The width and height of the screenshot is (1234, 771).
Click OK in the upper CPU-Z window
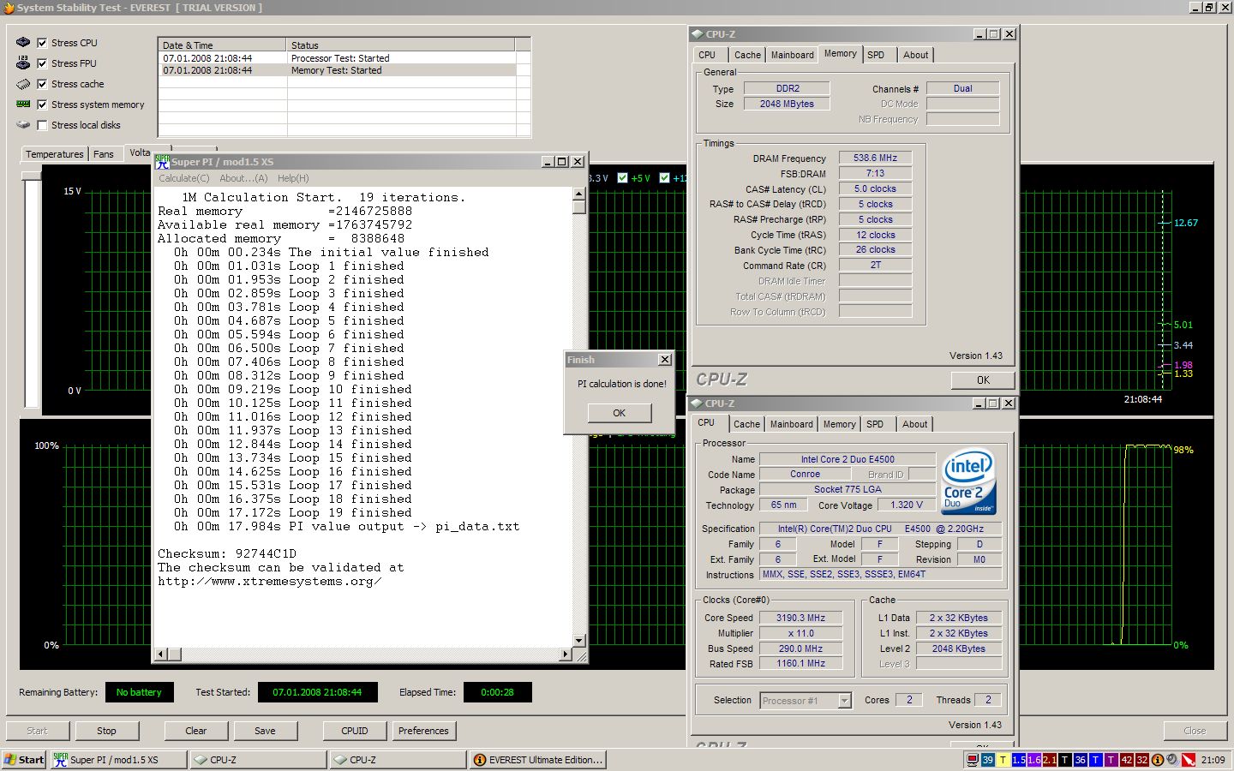click(983, 380)
